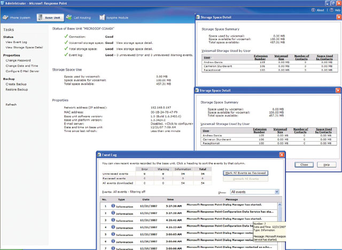Click the Voicemail storage space checkmark icon
The width and height of the screenshot is (342, 250).
(66, 43)
